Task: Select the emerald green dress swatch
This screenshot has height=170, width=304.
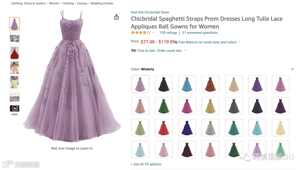Action: 164,106
